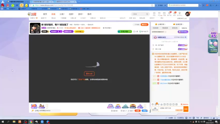This screenshot has width=220, height=124.
Task: Click the fan badge selector beside the chat input
Action: coord(155,109)
